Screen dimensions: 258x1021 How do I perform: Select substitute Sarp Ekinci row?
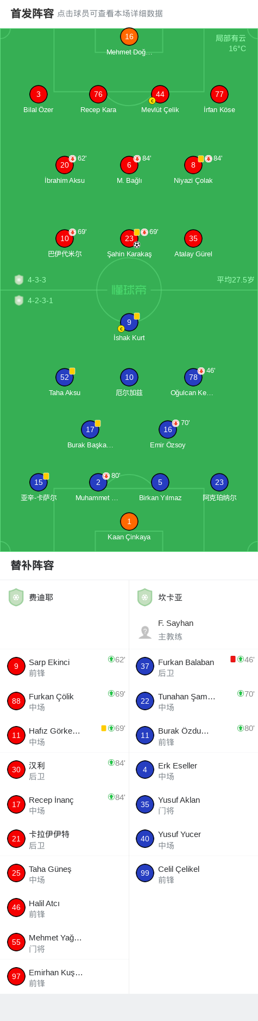click(x=64, y=667)
